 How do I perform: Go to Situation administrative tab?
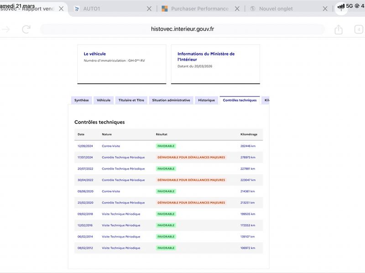tap(171, 100)
